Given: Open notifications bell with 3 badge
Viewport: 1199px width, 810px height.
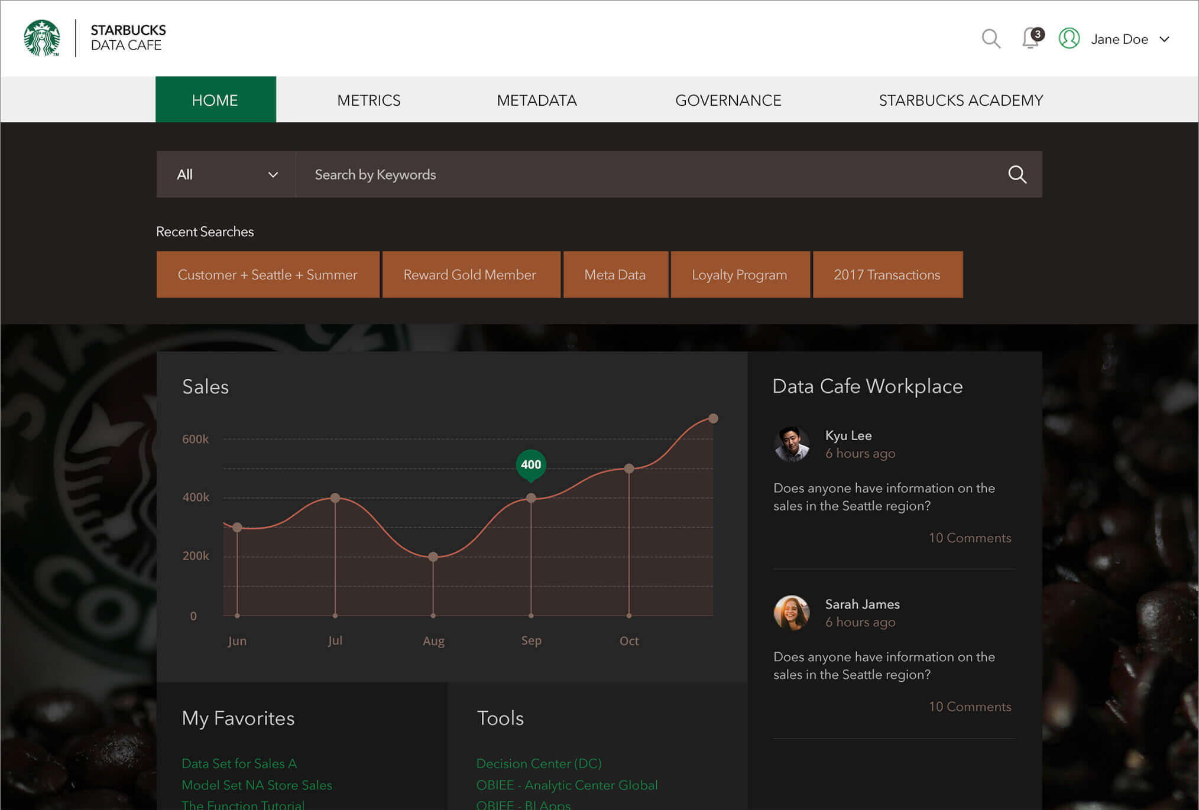Looking at the screenshot, I should (x=1031, y=39).
